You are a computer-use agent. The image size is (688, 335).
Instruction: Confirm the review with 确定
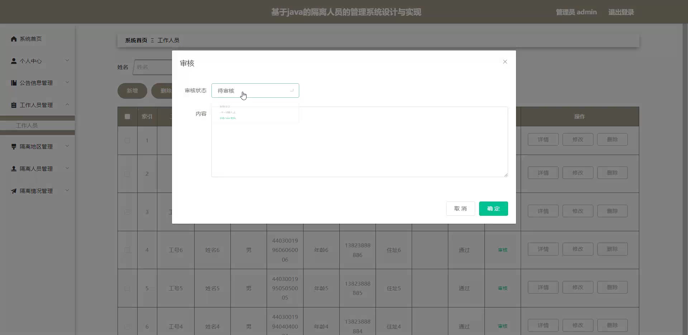[493, 209]
